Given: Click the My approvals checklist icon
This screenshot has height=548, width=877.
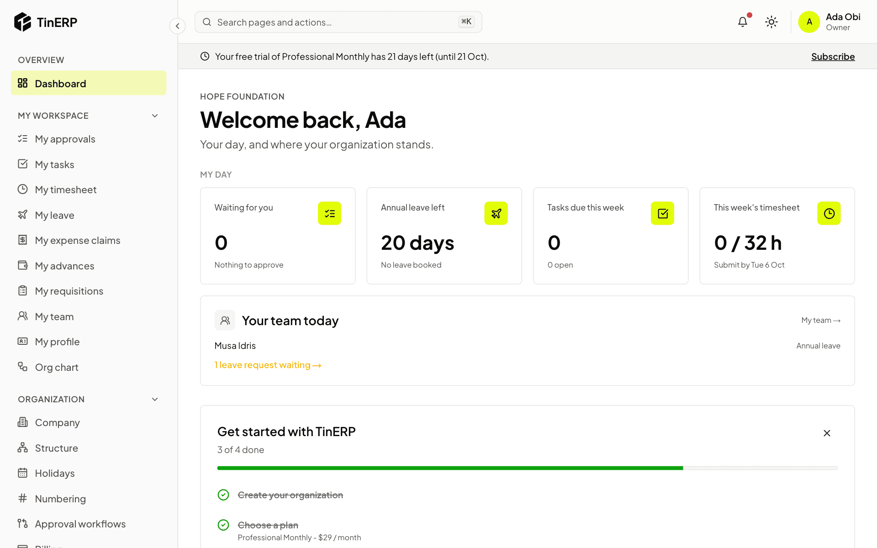Looking at the screenshot, I should pos(22,138).
